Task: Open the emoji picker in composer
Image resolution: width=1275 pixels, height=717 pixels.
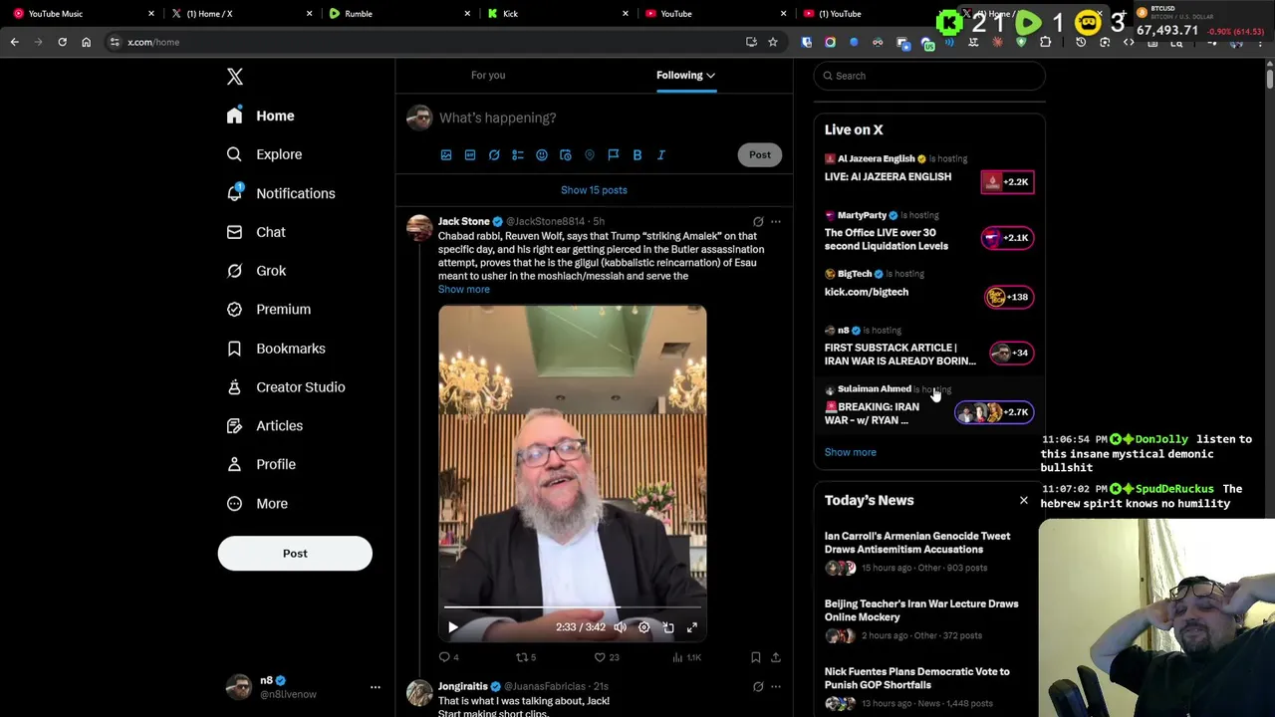Action: [542, 155]
